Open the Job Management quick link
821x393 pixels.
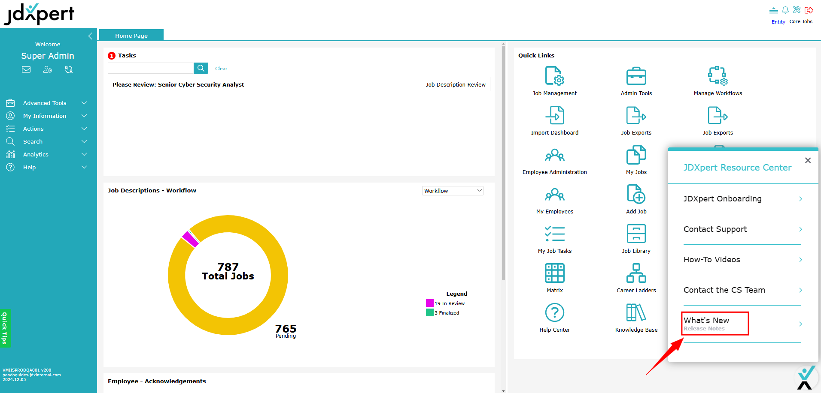pyautogui.click(x=555, y=81)
